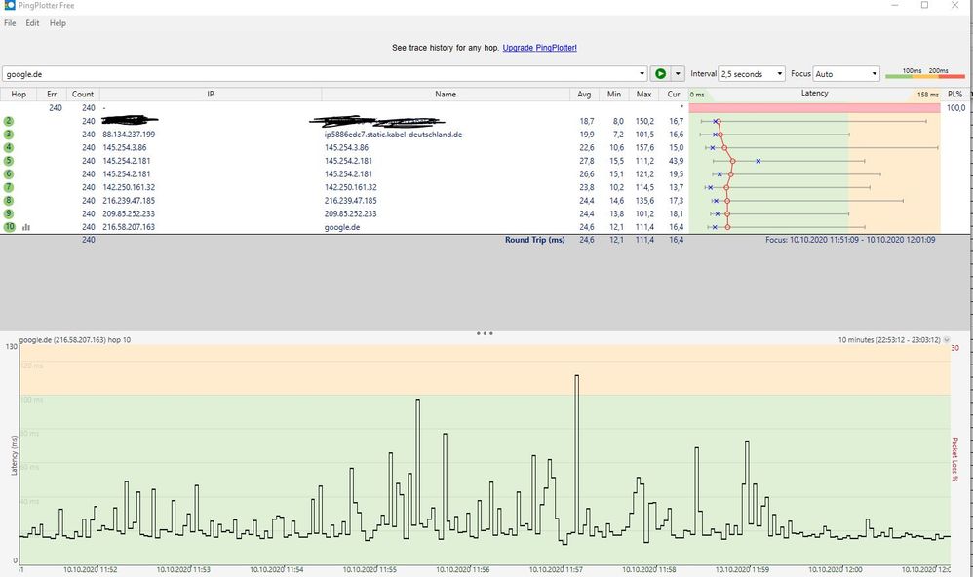
Task: Click the Count column header
Action: pos(83,95)
